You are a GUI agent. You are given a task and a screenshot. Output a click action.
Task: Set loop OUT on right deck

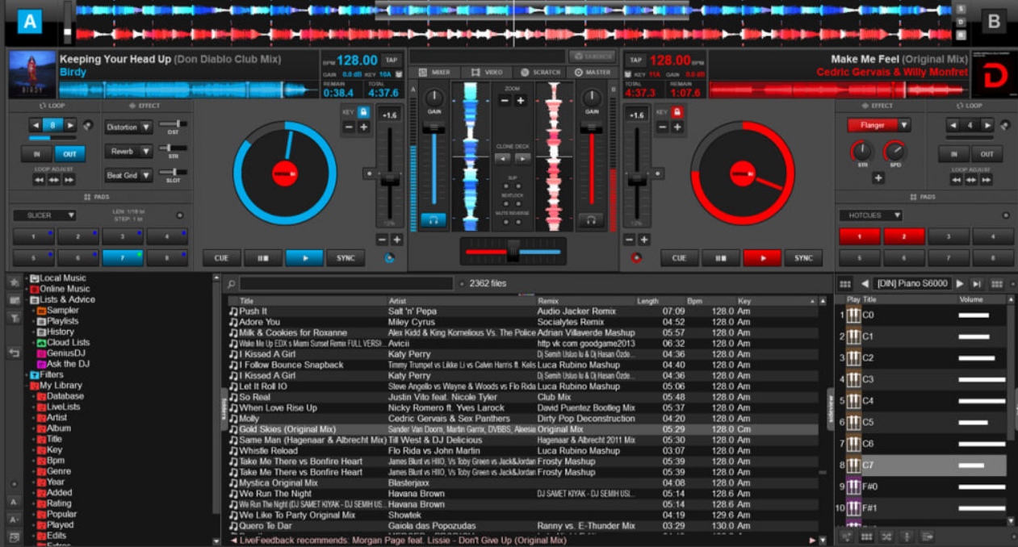987,154
